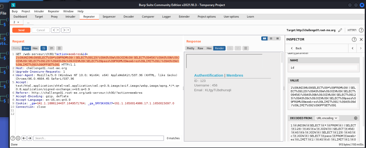The width and height of the screenshot is (366, 148).
Task: Go to previous request history button
Action: point(54,30)
